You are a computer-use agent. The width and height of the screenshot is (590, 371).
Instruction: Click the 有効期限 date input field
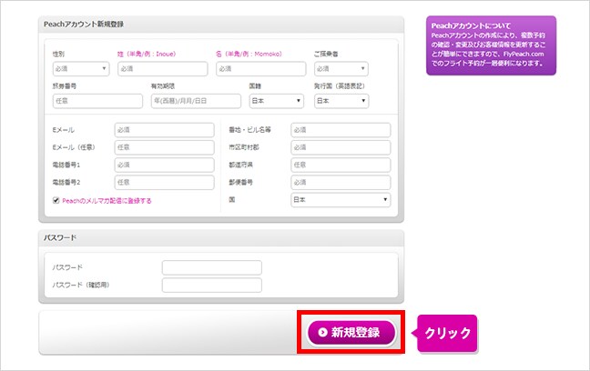coord(196,101)
